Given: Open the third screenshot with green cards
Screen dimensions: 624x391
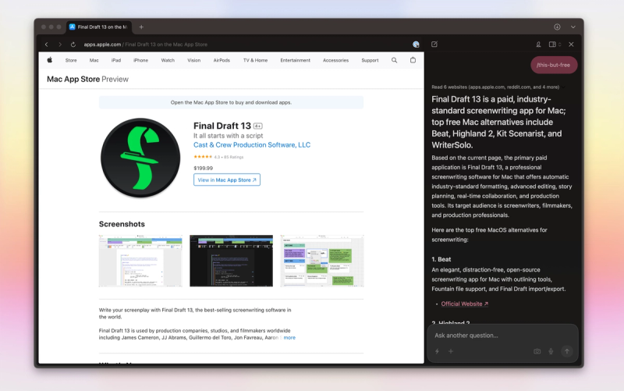Looking at the screenshot, I should tap(322, 261).
